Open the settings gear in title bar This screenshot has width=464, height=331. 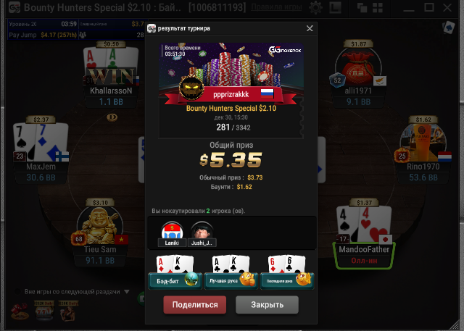point(315,8)
